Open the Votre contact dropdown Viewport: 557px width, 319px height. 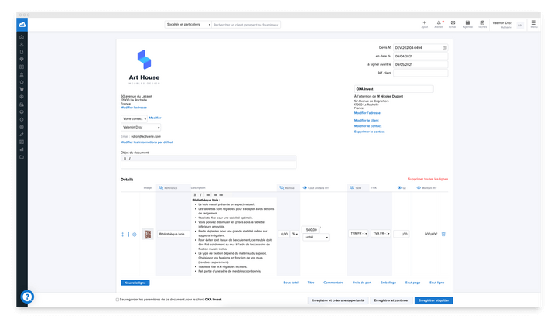click(x=134, y=118)
